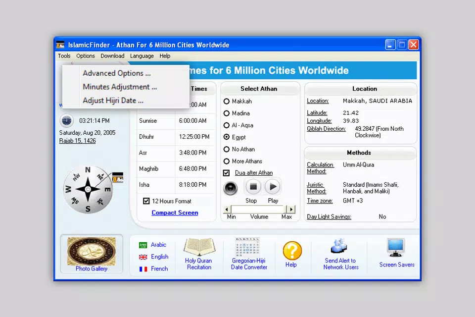Click the volume slider track

tap(258, 210)
